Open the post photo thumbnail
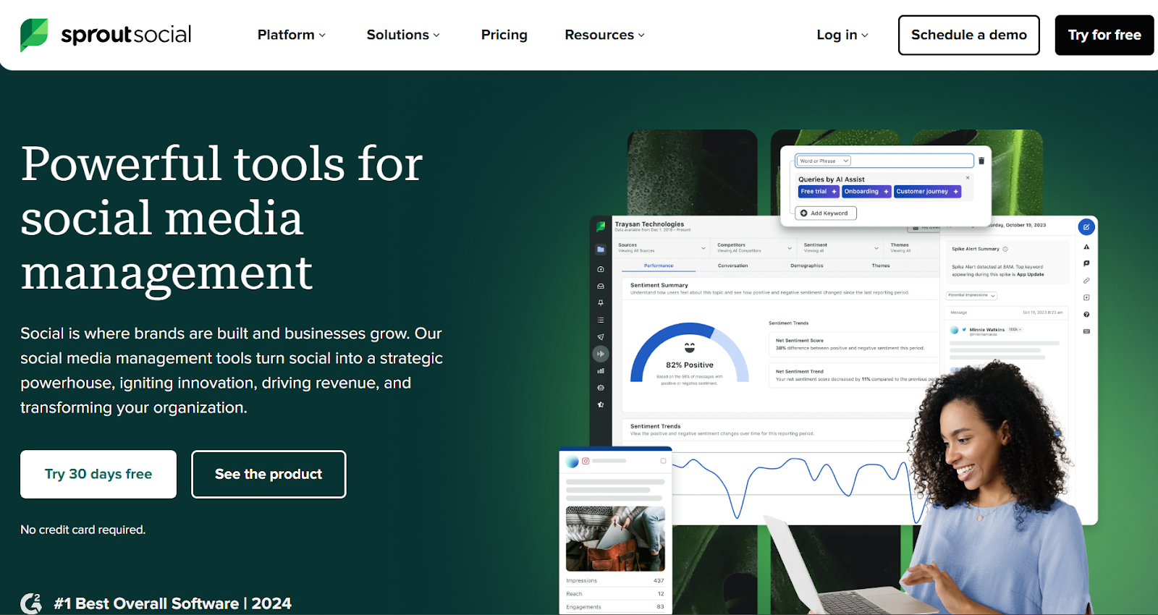1158x615 pixels. [615, 538]
